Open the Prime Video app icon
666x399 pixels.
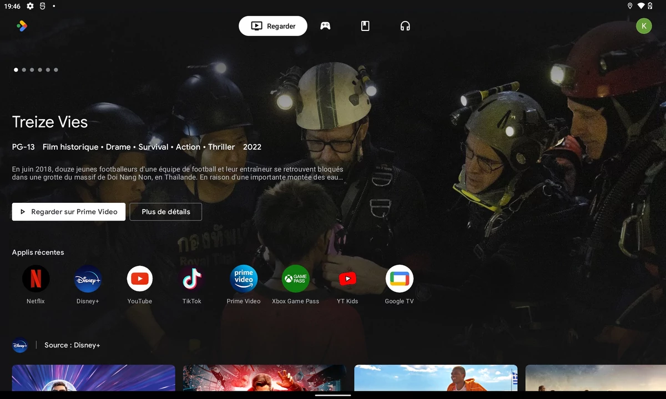(244, 278)
